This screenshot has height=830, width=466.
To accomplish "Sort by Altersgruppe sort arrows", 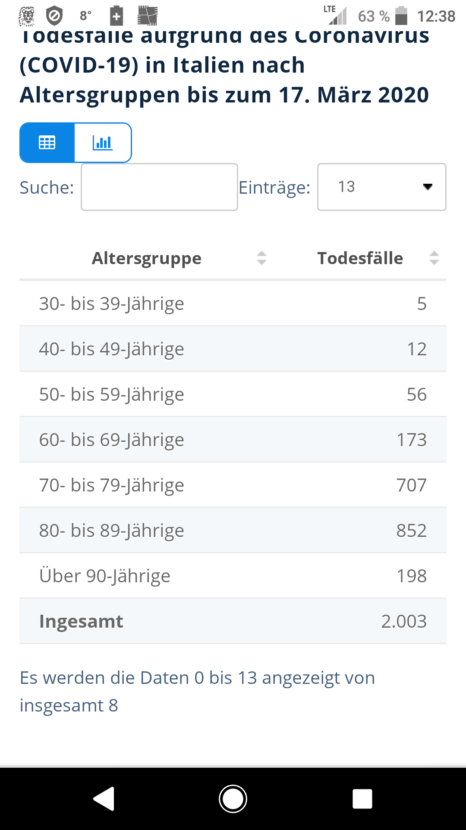I will tap(261, 258).
